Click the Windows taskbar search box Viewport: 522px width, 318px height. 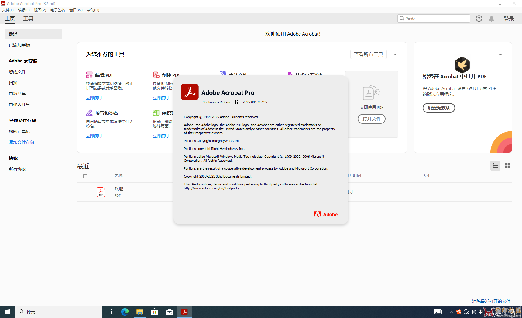pos(58,312)
